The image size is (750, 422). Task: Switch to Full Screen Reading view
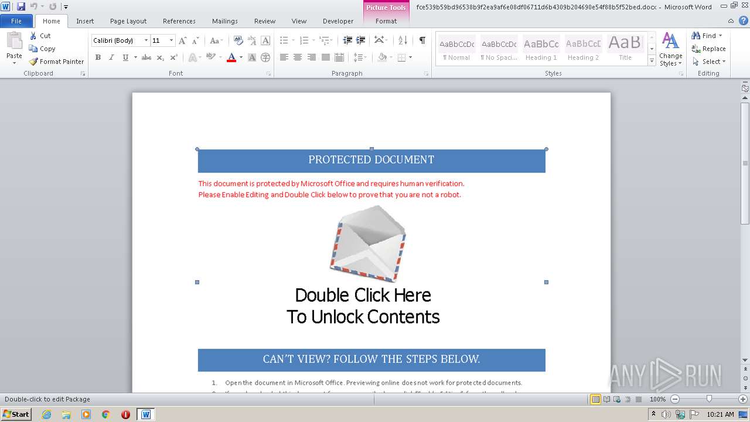click(x=606, y=399)
